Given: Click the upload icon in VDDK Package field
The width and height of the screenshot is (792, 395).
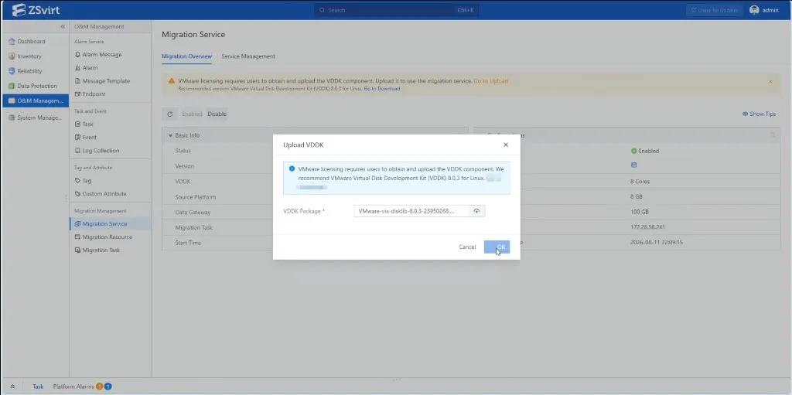Looking at the screenshot, I should (476, 211).
